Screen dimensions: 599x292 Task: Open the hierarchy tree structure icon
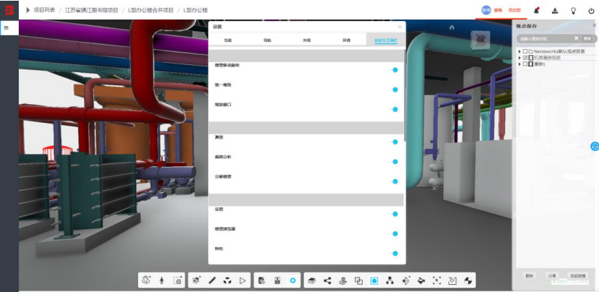pos(389,280)
